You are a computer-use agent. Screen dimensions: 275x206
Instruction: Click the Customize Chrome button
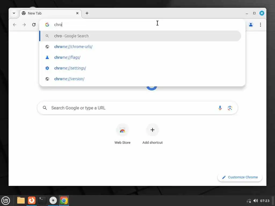point(240,177)
